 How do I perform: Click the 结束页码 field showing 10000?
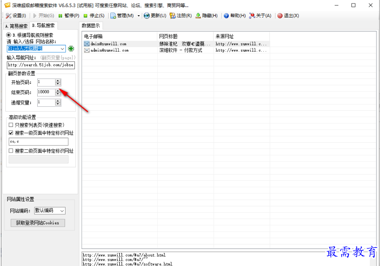point(46,92)
